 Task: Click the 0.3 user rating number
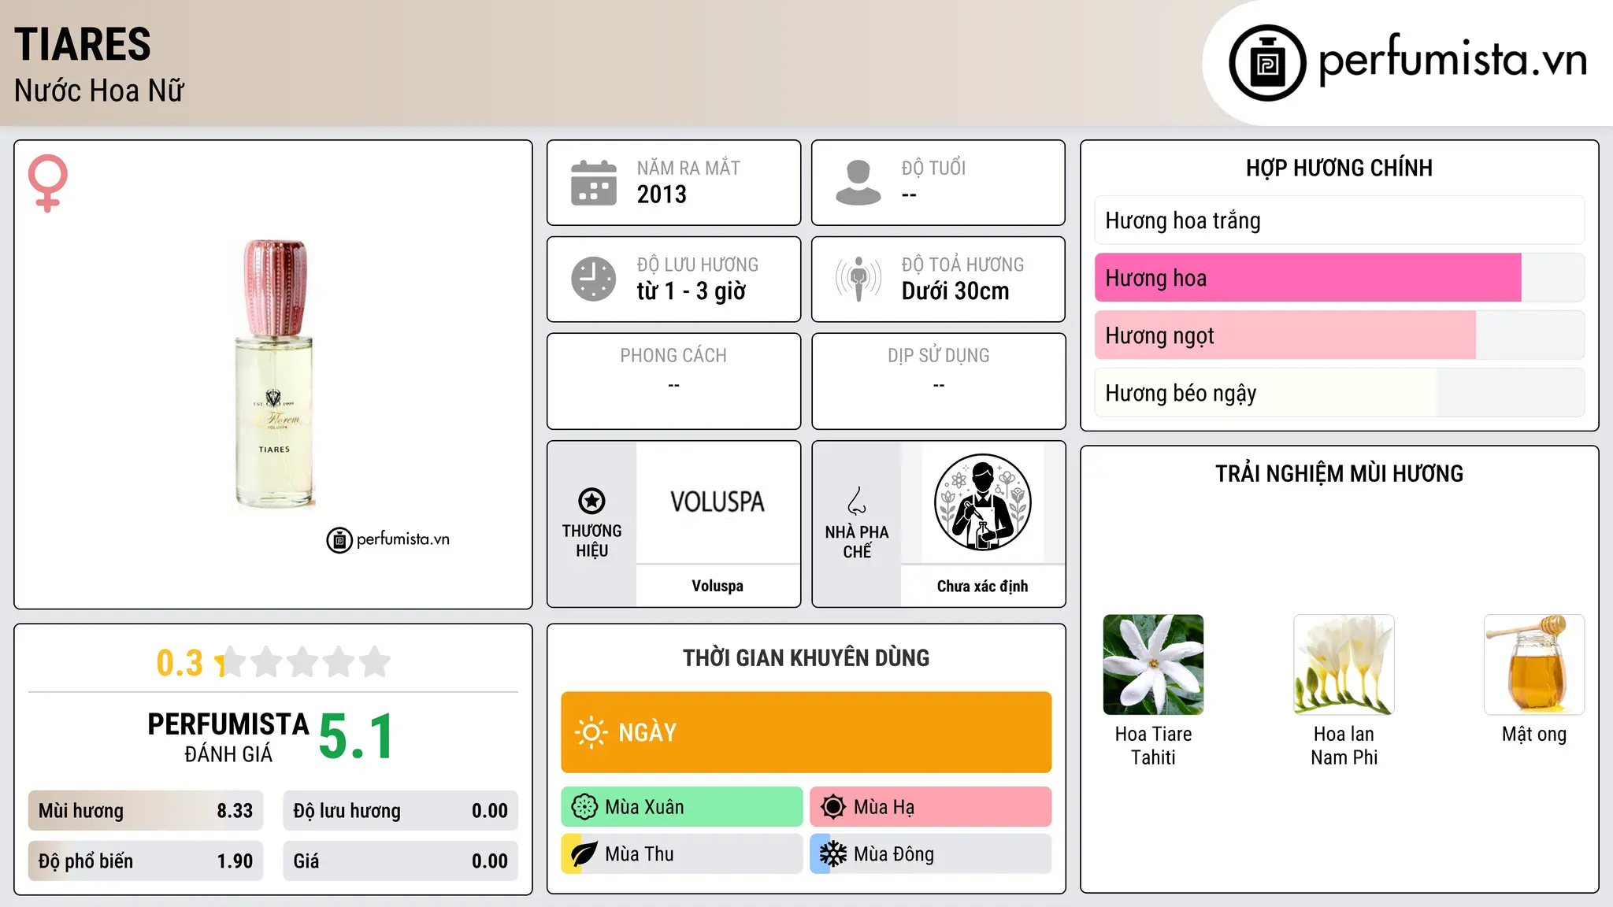(180, 663)
